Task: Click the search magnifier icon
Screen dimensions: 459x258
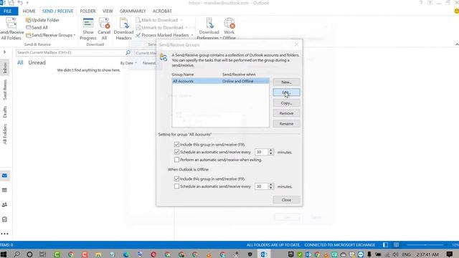Action: click(128, 52)
